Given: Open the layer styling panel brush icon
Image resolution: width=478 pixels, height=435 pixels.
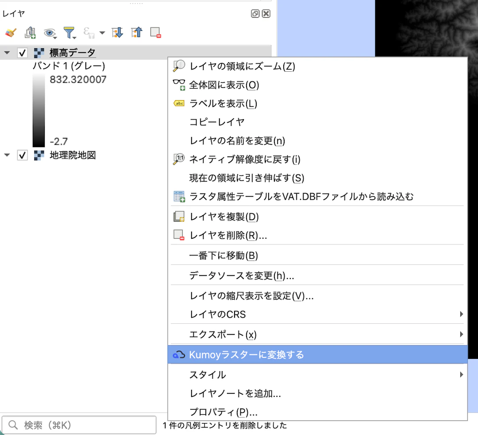Looking at the screenshot, I should 11,33.
